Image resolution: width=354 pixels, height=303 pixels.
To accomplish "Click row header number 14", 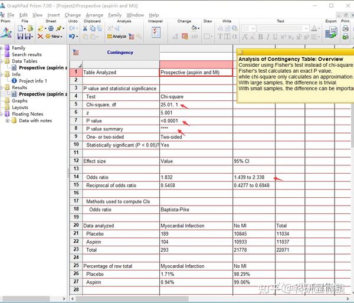I will pyautogui.click(x=76, y=177).
